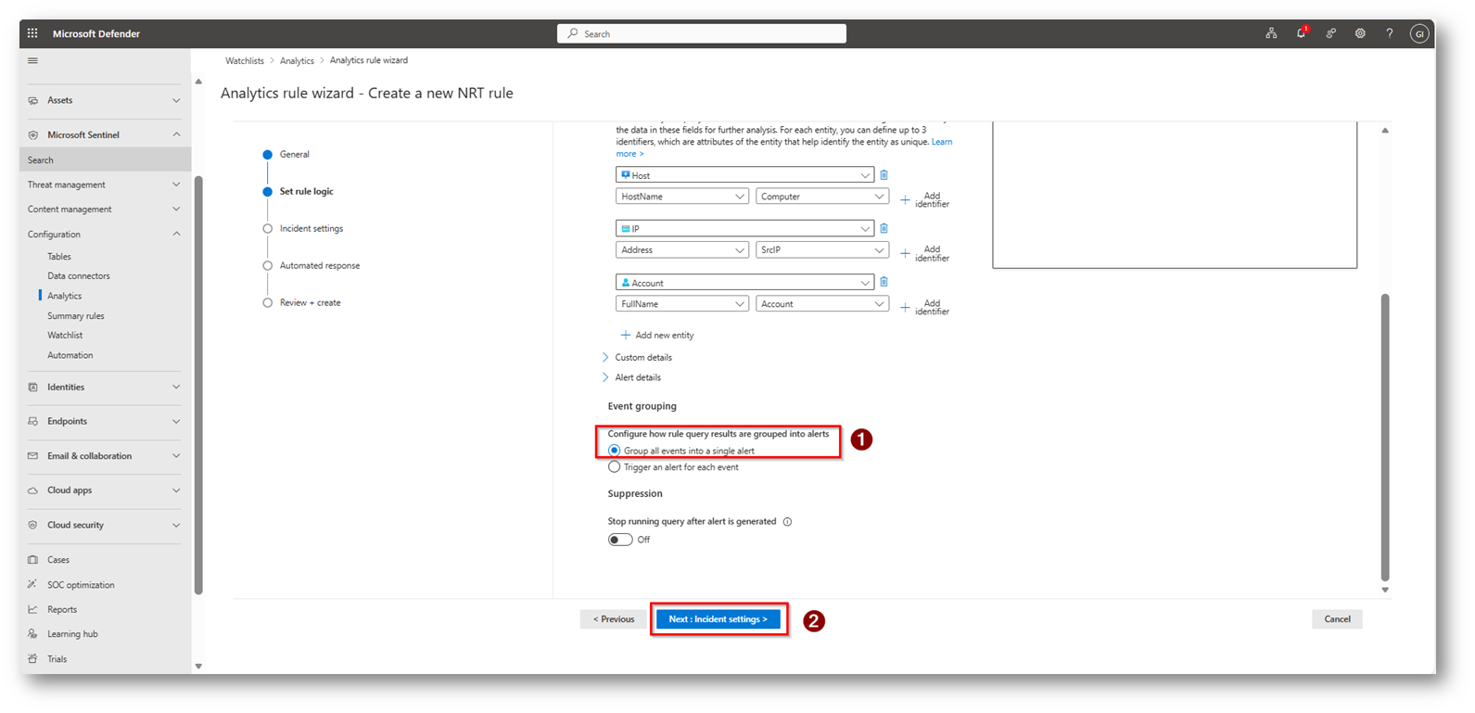Click the Identities sidebar icon
Screen dimensions: 1475x713
tap(32, 388)
